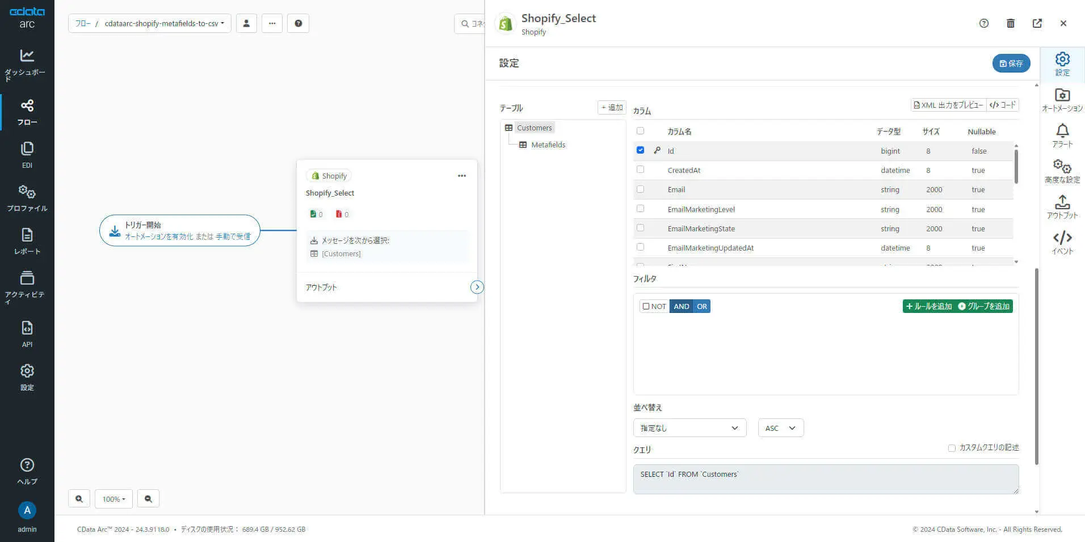Switch to the Automation tab

click(1062, 100)
